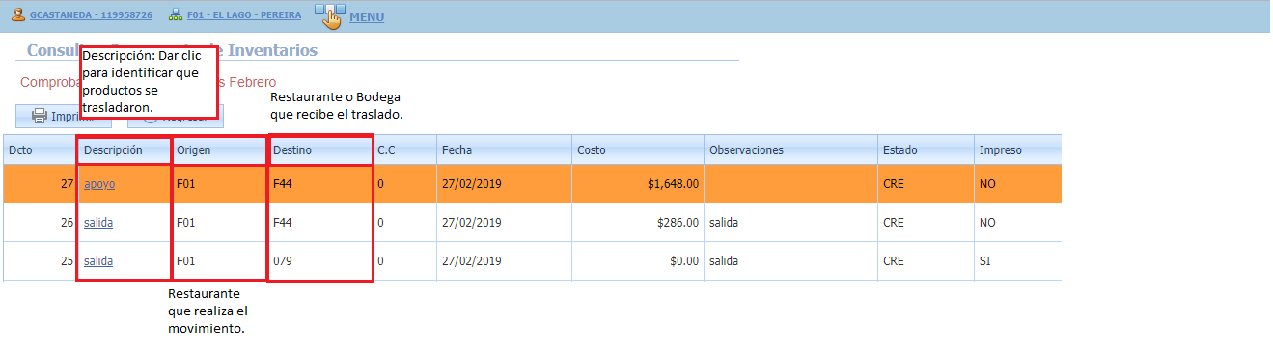Viewport: 1273px width, 352px height.
Task: Click the SI printed status in row 25
Action: click(1017, 260)
